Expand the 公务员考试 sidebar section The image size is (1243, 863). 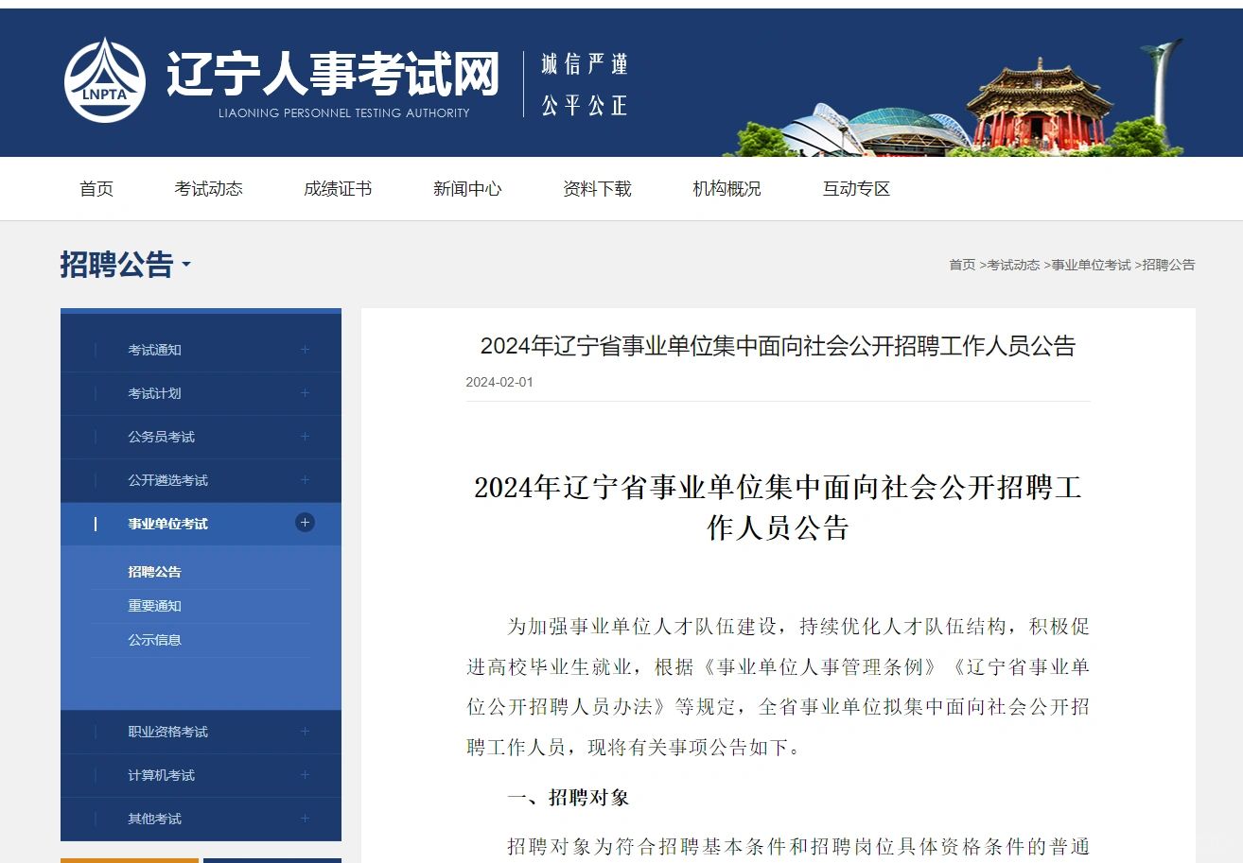coord(304,436)
